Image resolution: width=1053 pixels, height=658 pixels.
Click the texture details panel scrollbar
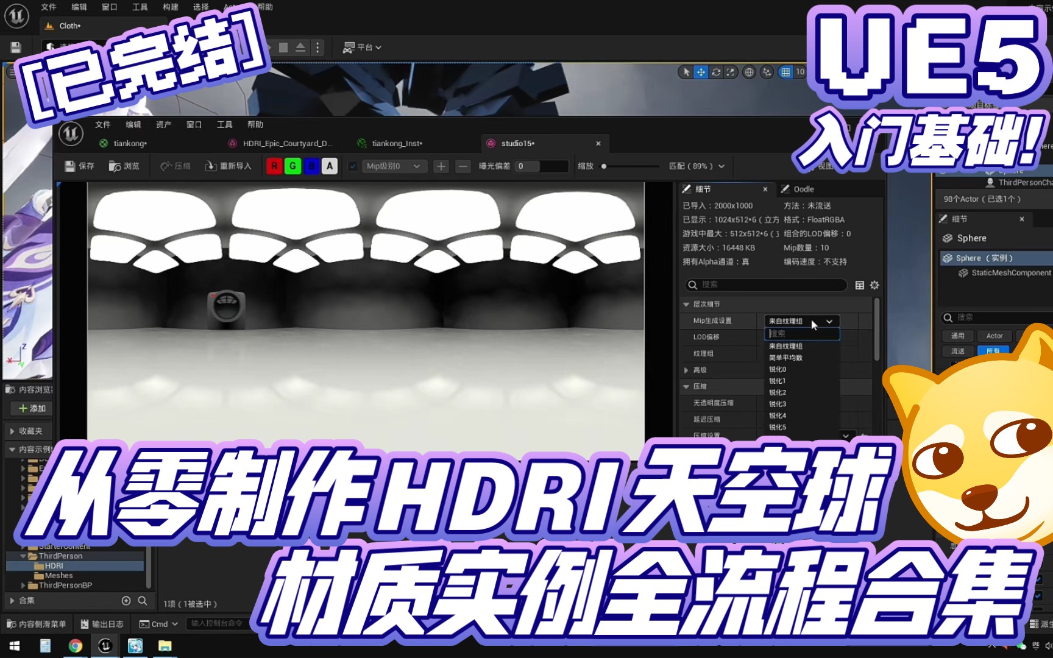pyautogui.click(x=877, y=329)
